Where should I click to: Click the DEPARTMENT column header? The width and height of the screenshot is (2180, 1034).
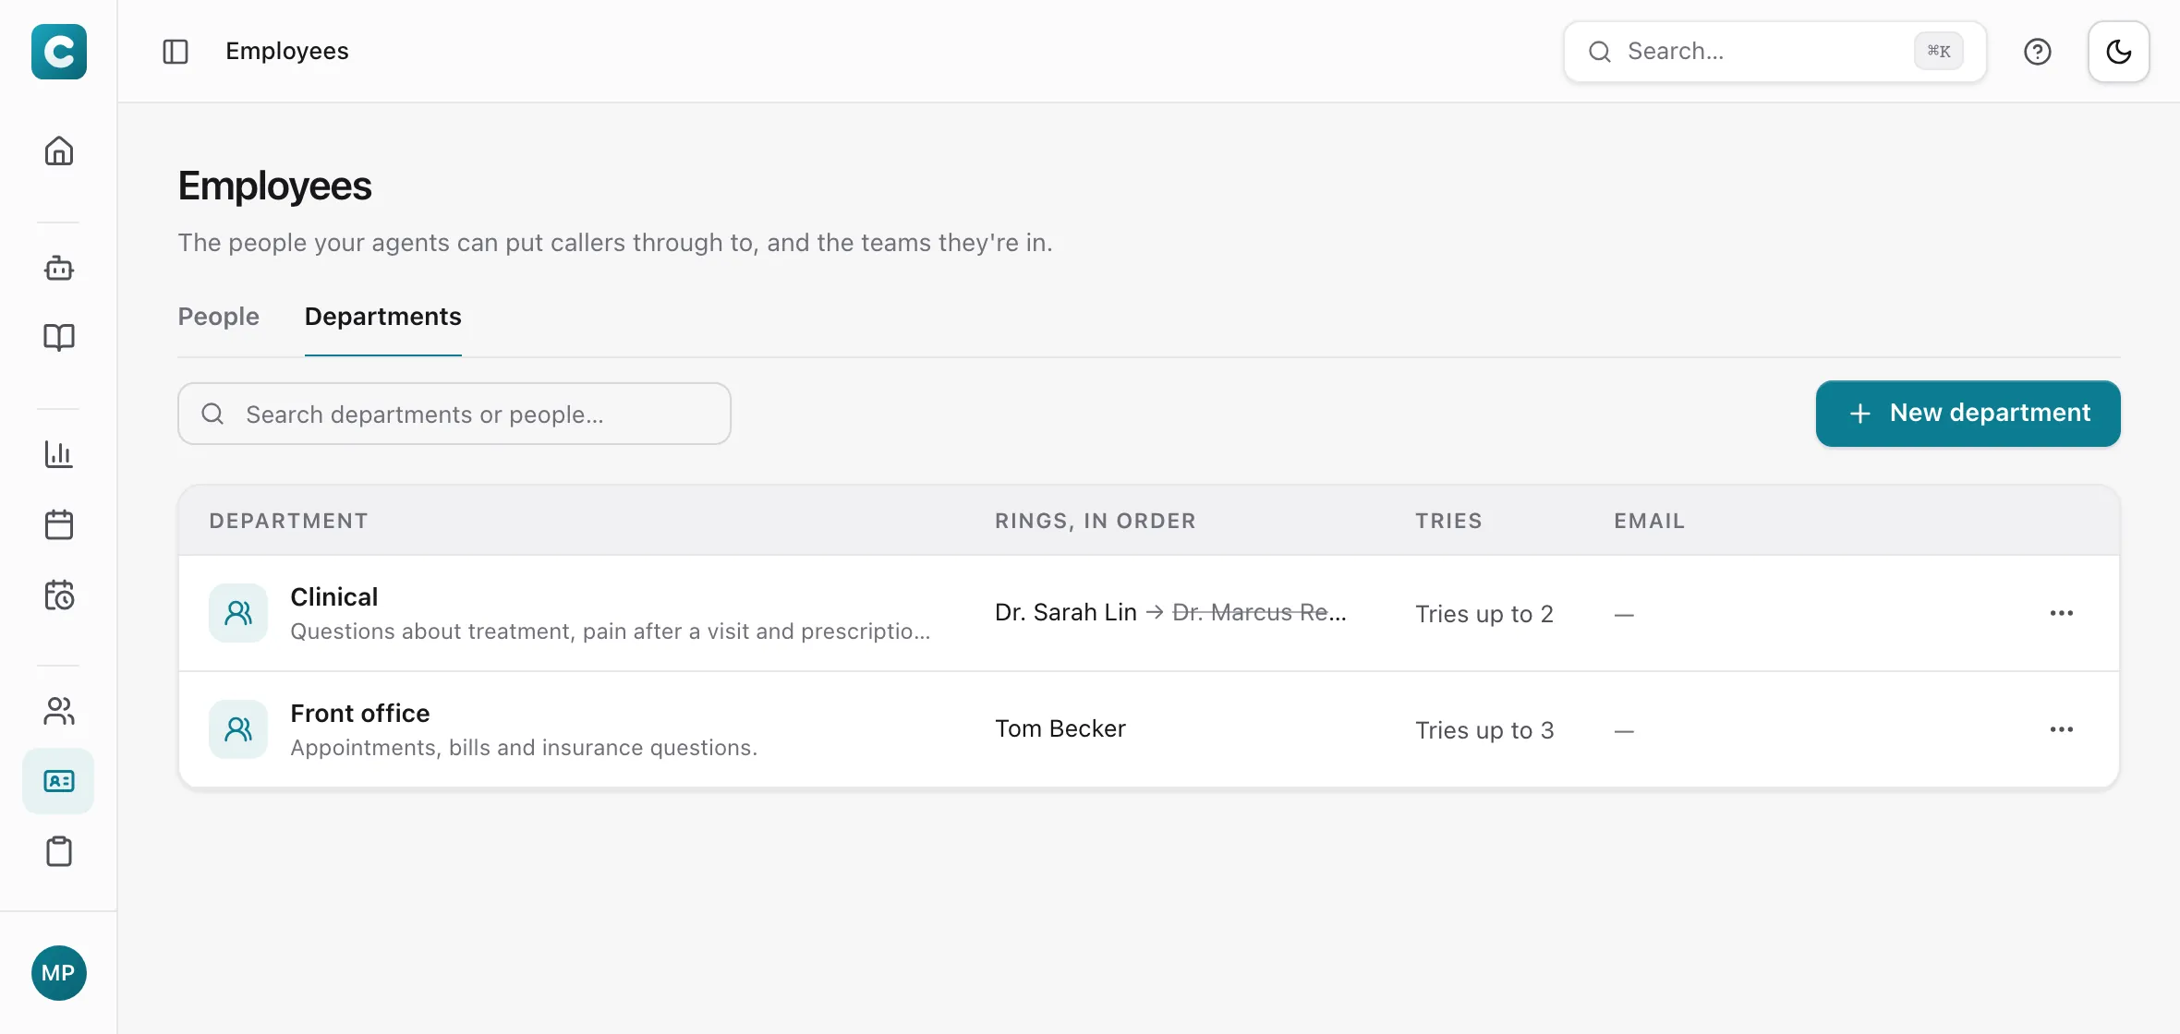[289, 521]
